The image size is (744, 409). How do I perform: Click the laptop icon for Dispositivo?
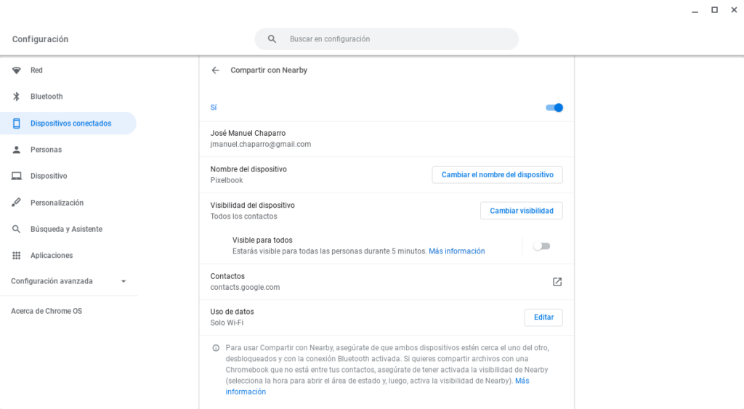[x=17, y=177]
